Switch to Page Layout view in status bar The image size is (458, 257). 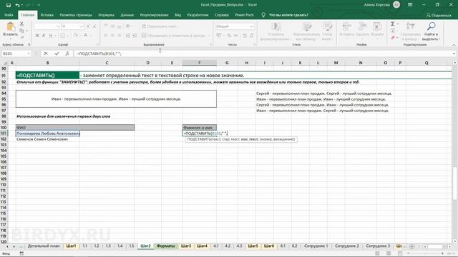(x=389, y=254)
